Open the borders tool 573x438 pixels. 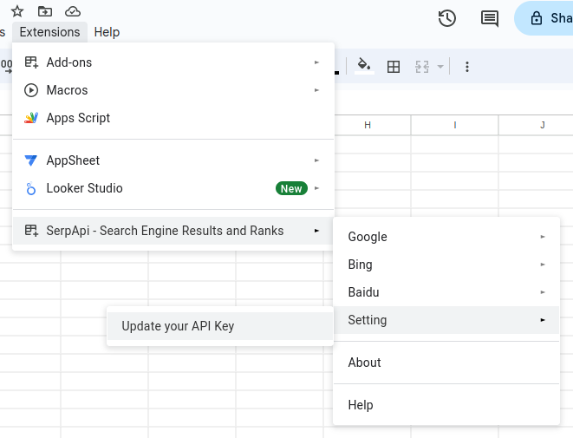pos(394,67)
